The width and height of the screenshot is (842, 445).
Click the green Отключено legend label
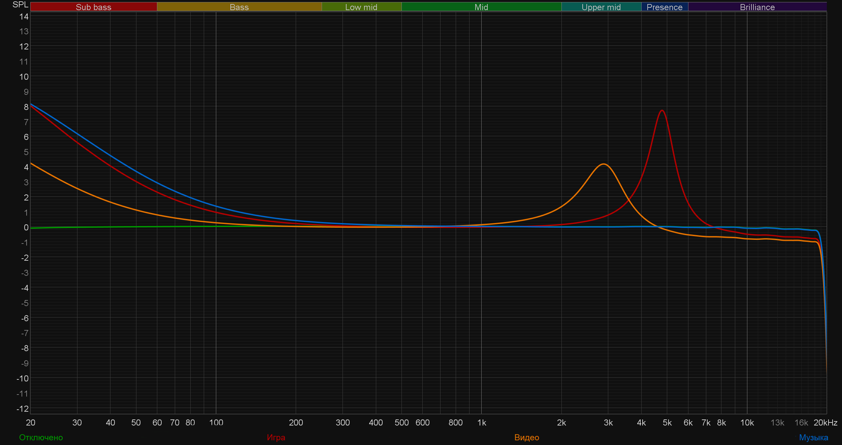(x=41, y=437)
